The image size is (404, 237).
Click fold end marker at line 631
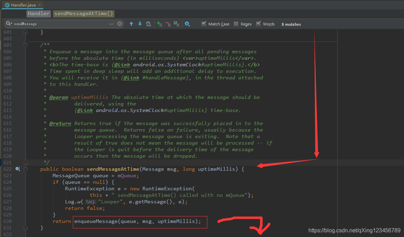[25, 228]
